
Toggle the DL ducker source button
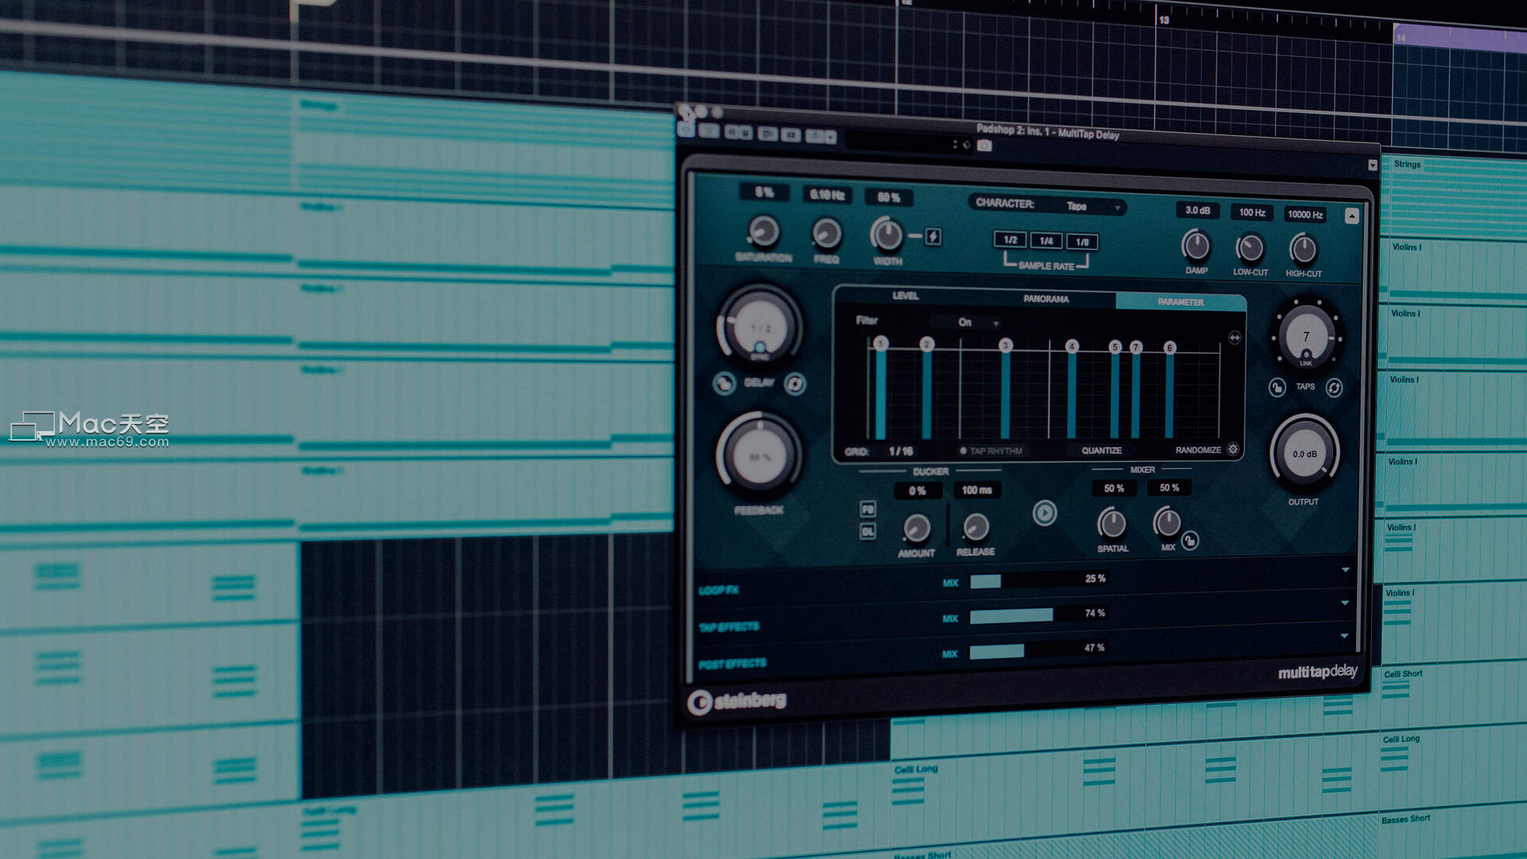tap(868, 531)
